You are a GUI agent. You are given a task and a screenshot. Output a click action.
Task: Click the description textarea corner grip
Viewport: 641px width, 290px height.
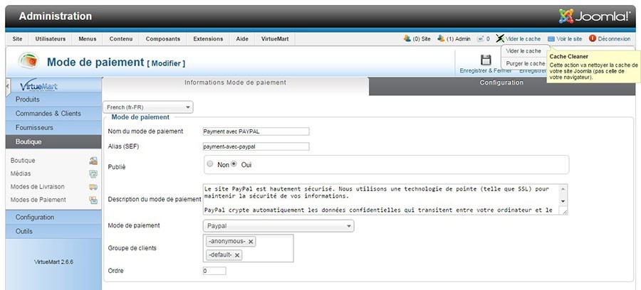point(564,211)
